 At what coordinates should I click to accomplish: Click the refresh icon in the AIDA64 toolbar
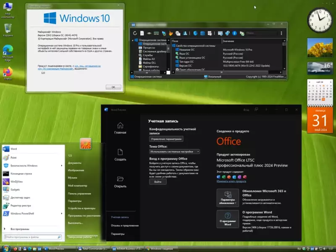(x=135, y=33)
